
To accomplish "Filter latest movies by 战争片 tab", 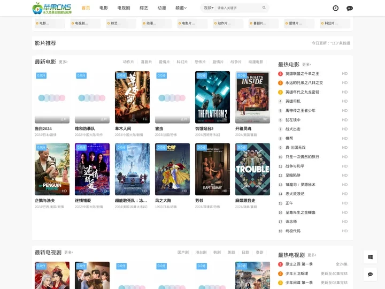I will tap(236, 62).
